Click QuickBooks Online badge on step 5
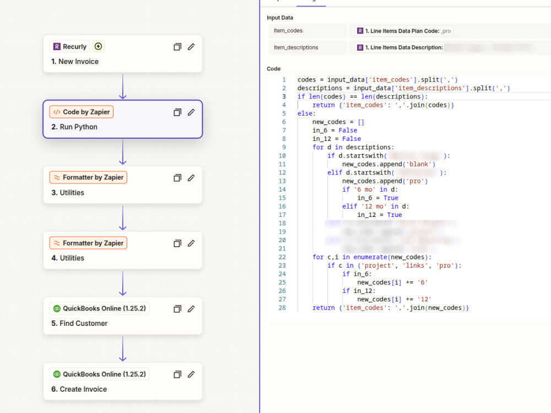551x413 pixels. pos(99,308)
